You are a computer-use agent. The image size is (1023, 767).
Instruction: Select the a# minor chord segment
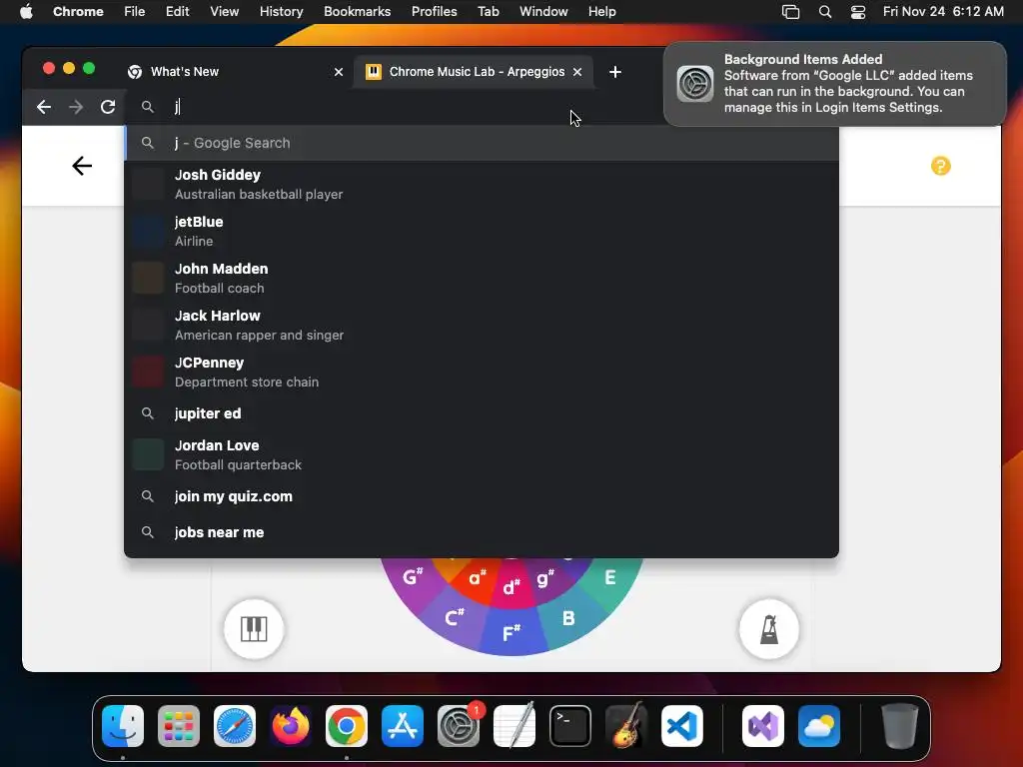click(477, 578)
